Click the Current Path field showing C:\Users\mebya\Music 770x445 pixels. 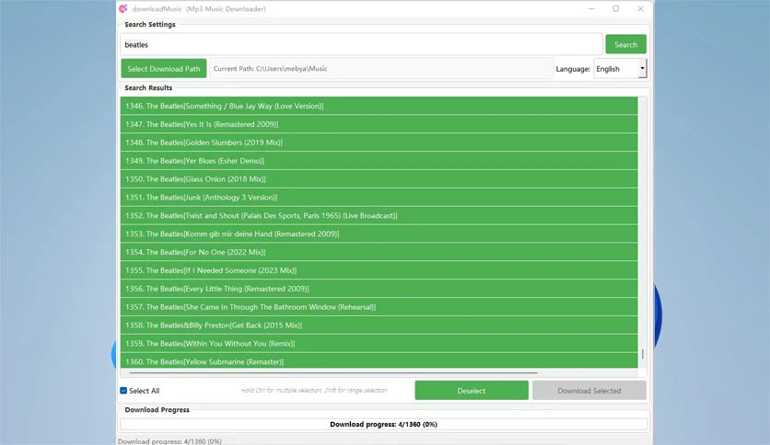[381, 69]
